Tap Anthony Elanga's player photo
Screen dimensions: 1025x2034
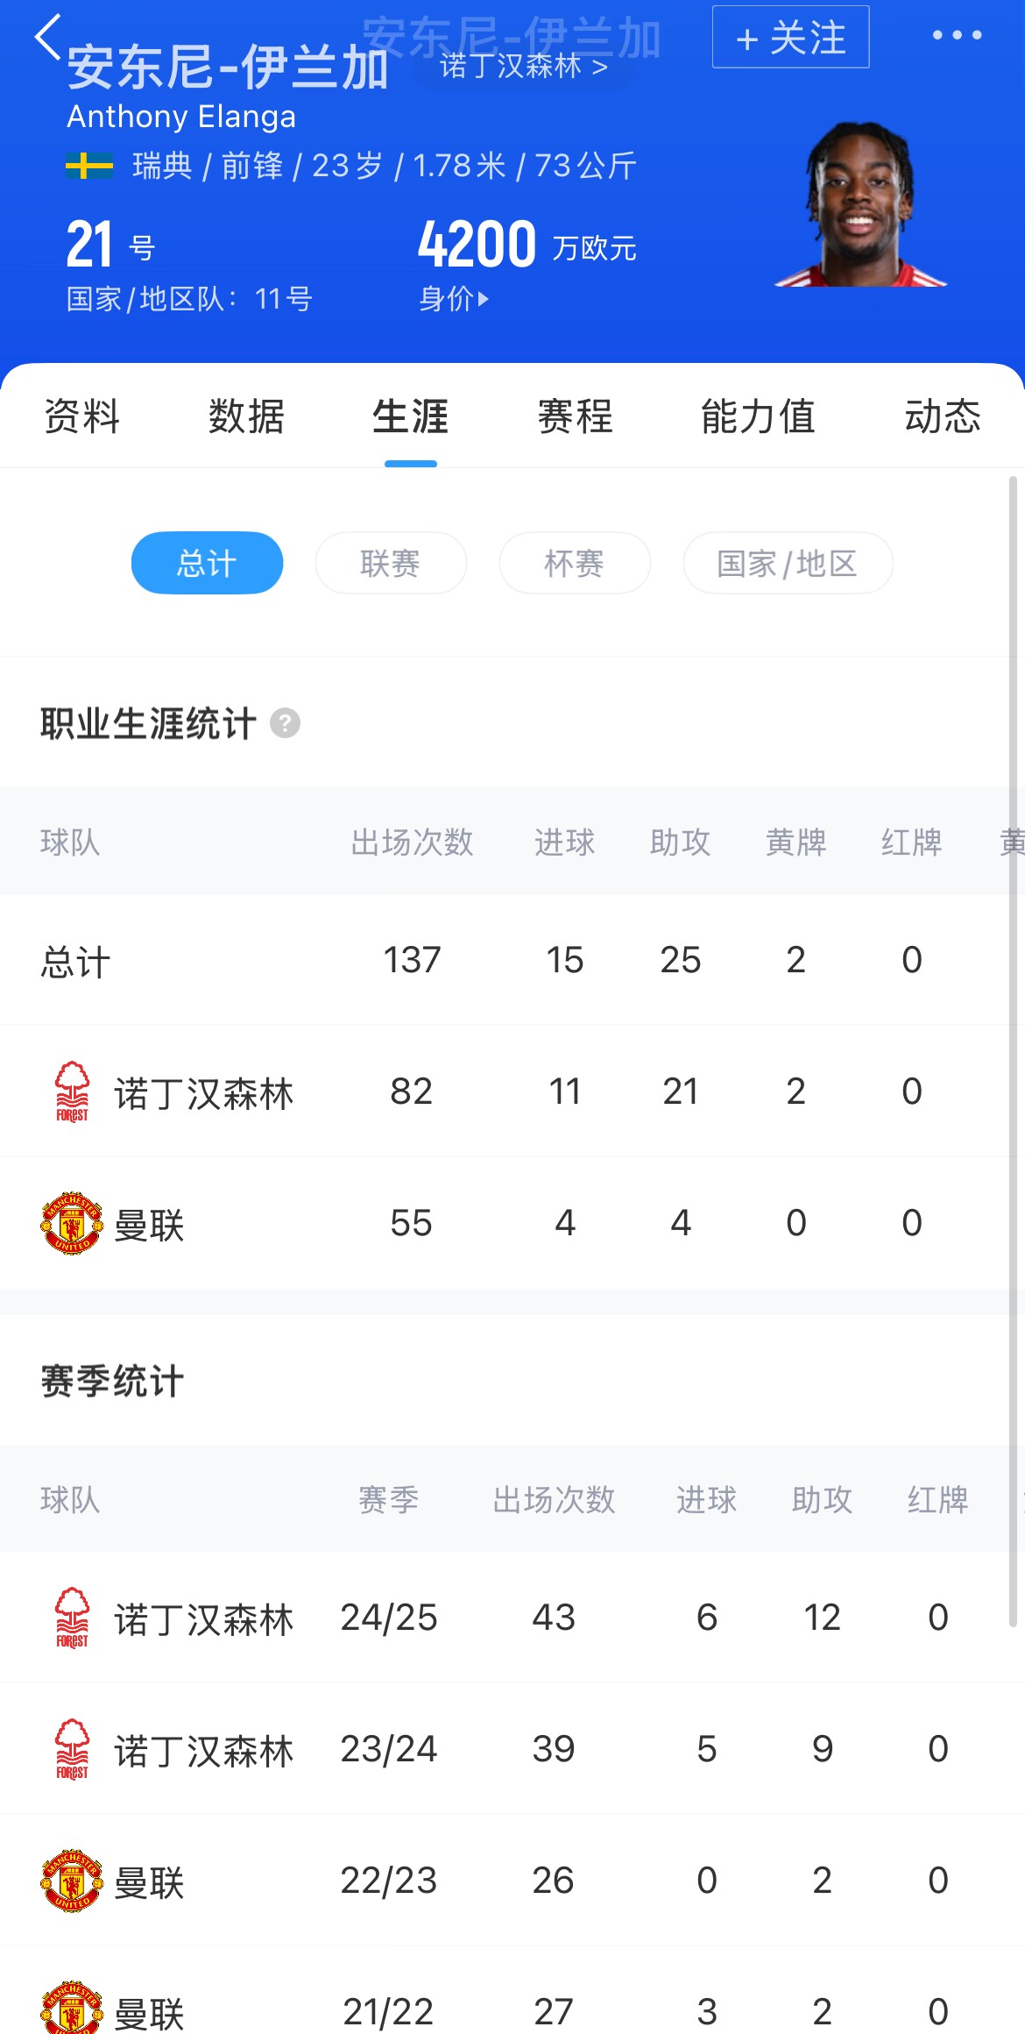pyautogui.click(x=860, y=206)
